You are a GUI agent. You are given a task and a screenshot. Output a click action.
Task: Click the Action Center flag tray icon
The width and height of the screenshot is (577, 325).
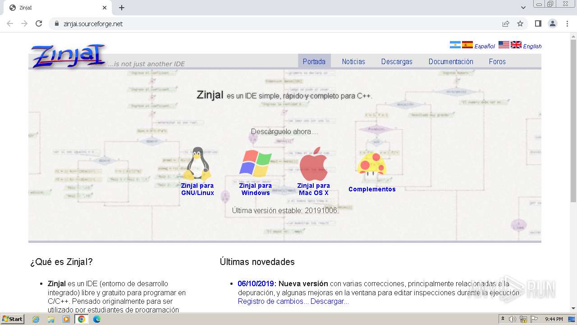[x=534, y=319]
